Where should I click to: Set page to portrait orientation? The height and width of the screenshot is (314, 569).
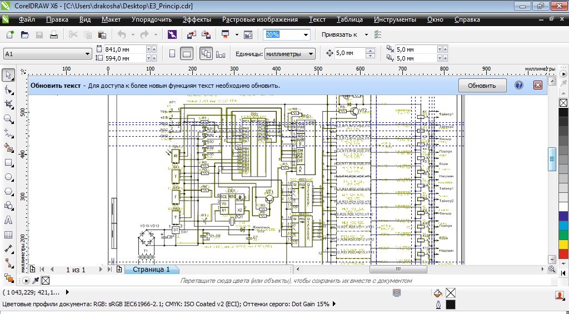pyautogui.click(x=172, y=54)
